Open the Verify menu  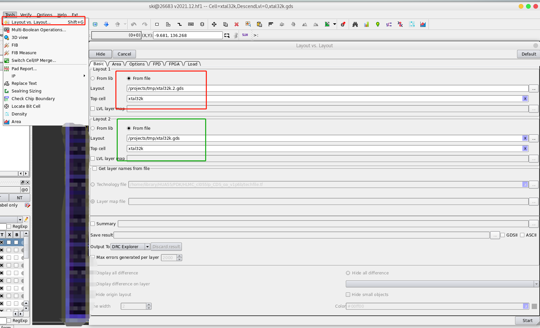point(26,15)
